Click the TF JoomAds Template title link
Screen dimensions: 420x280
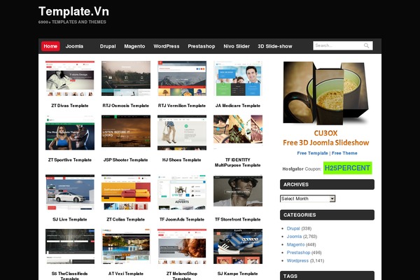pyautogui.click(x=182, y=219)
